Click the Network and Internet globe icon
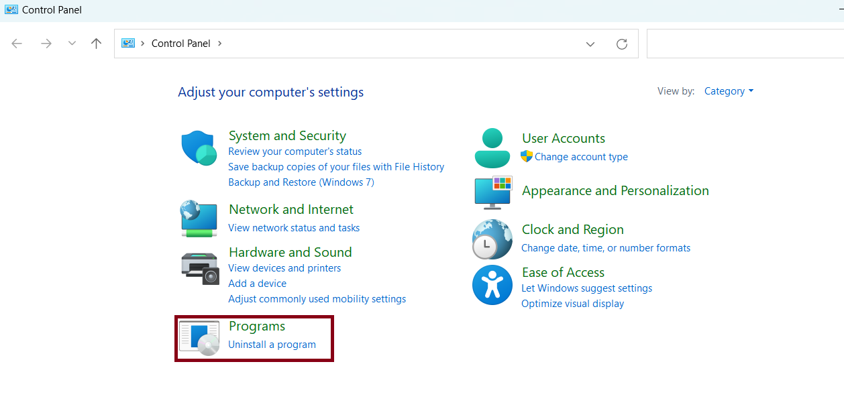 [x=199, y=218]
